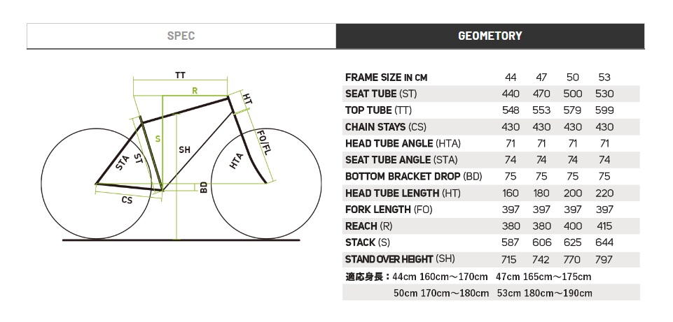This screenshot has width=673, height=322.
Task: Select the TOP TUBE (TT) row label
Action: (378, 110)
